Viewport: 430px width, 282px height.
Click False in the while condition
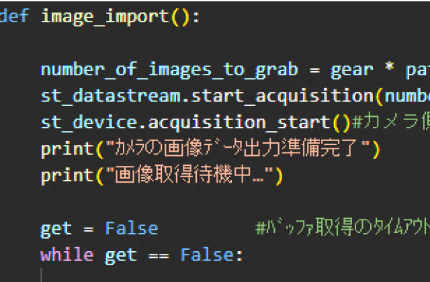tap(206, 255)
